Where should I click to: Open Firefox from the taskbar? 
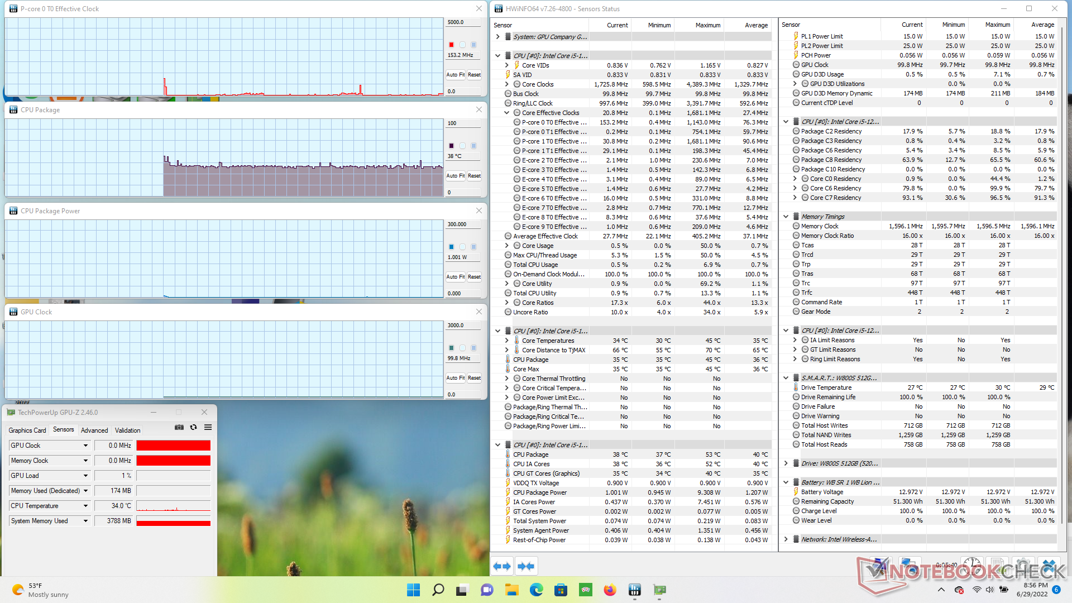610,590
